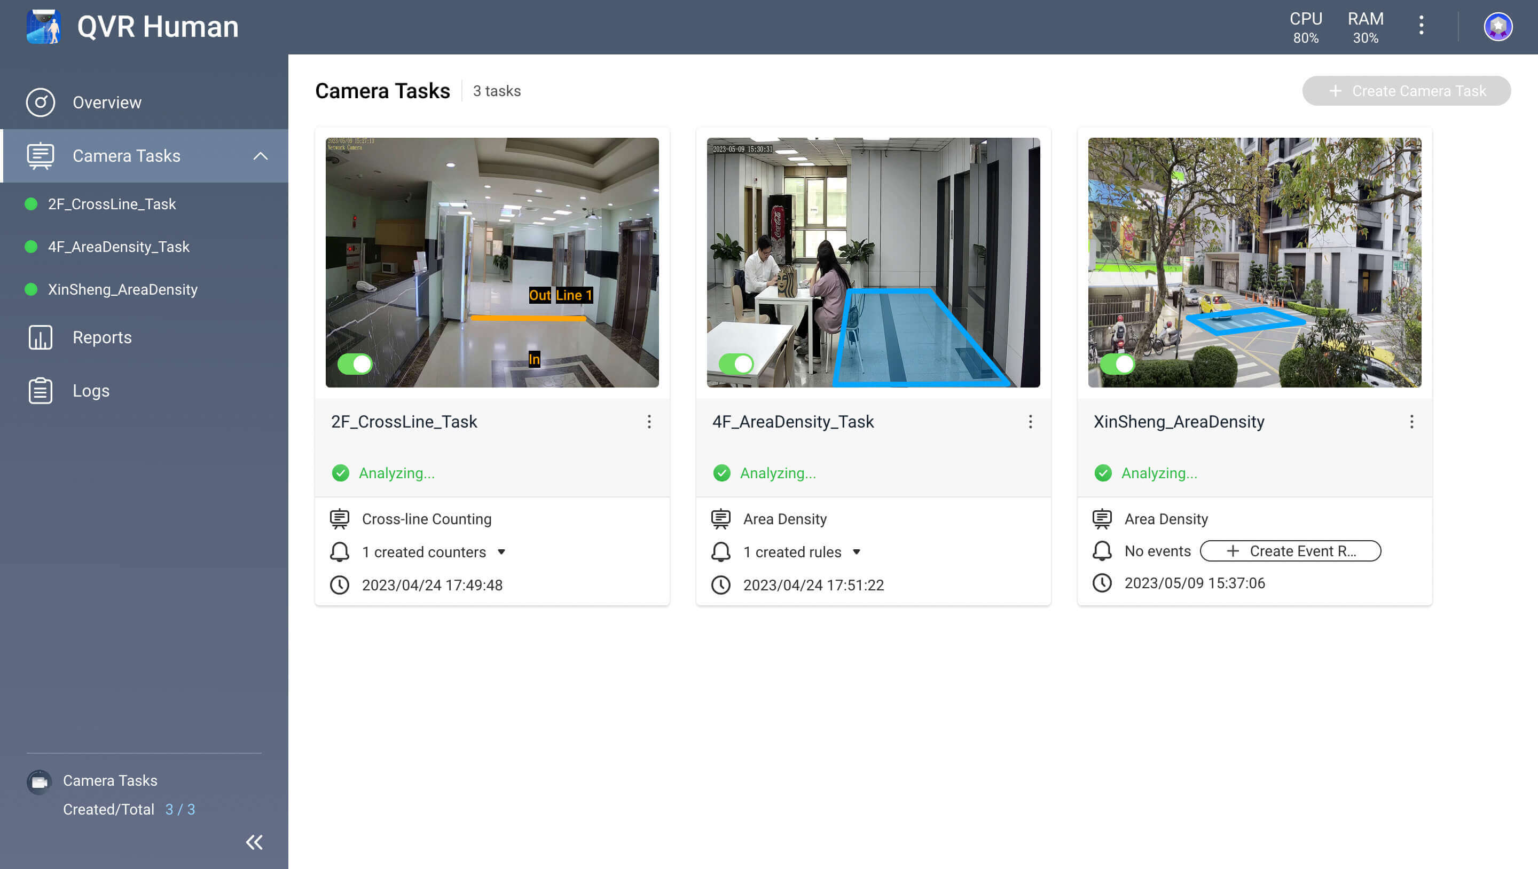Expand the 1 created counters dropdown
This screenshot has height=869, width=1538.
tap(501, 552)
